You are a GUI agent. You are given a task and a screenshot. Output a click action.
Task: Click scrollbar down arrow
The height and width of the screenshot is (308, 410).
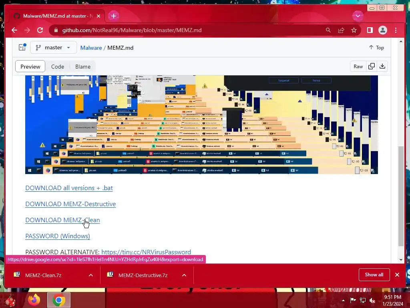[x=401, y=260]
